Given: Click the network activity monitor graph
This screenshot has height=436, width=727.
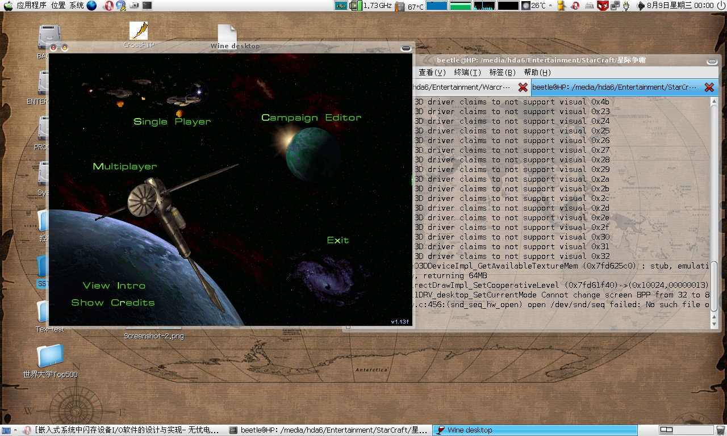Looking at the screenshot, I should (484, 6).
